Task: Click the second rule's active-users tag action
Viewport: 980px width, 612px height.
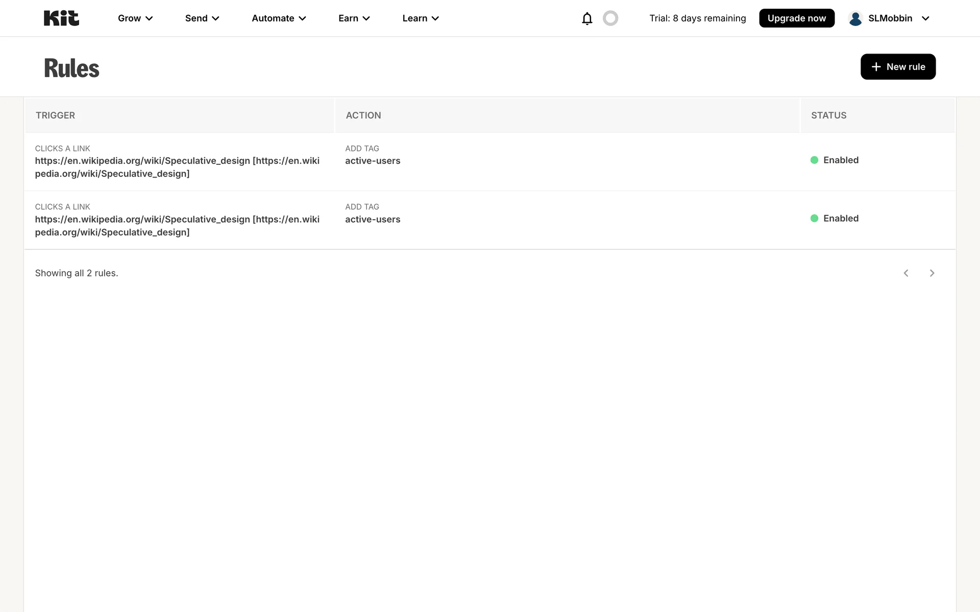Action: click(x=373, y=219)
